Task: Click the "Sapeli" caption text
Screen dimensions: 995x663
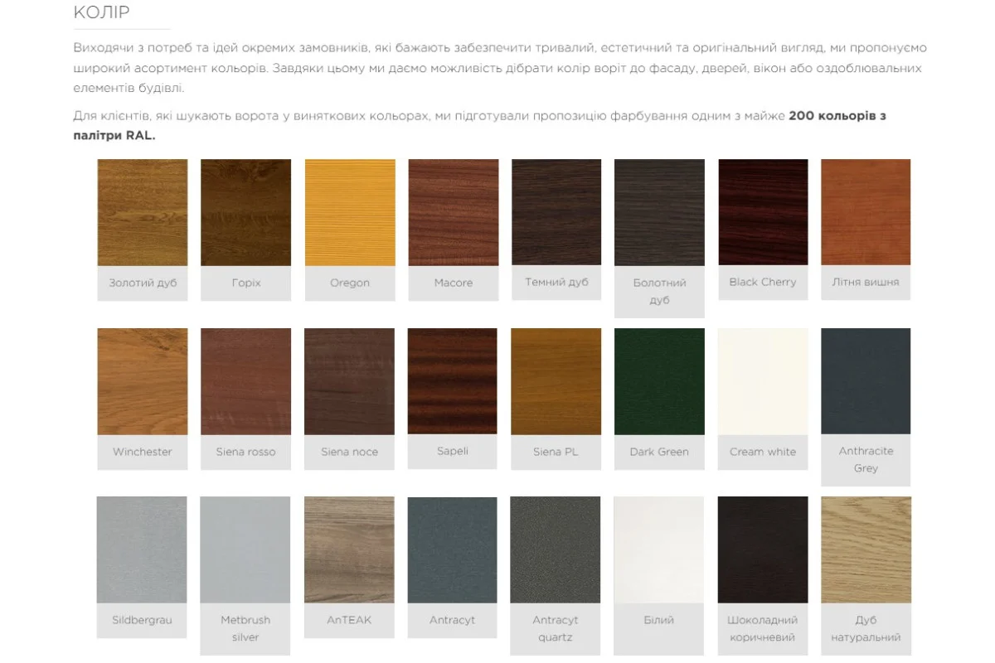Action: click(x=453, y=451)
